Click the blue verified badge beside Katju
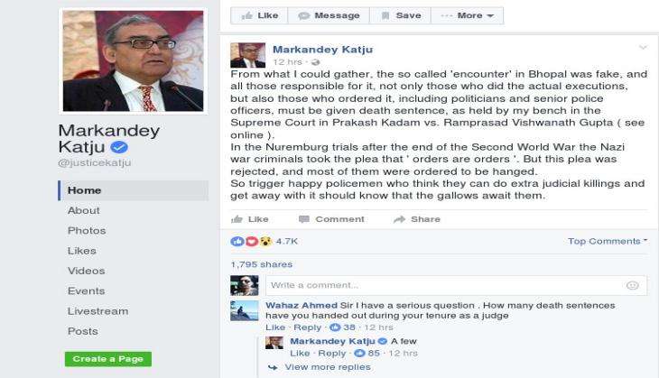 point(119,147)
